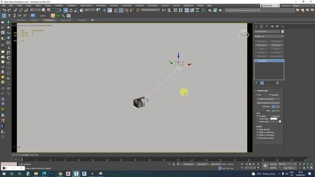Open the Create panel plus tab

[x=256, y=27]
